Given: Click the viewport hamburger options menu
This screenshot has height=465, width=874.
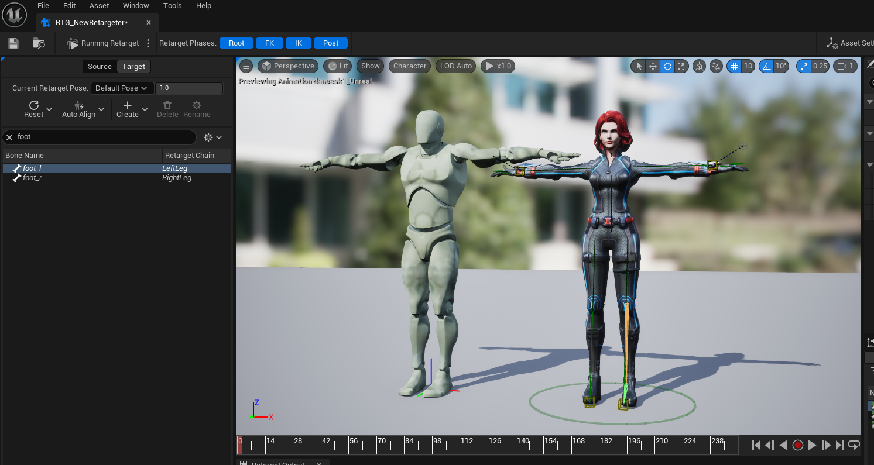Looking at the screenshot, I should tap(246, 66).
